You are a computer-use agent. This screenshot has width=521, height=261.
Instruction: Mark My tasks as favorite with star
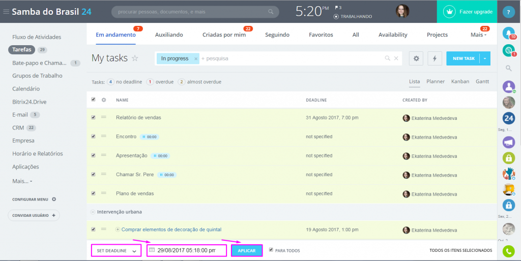pos(135,58)
